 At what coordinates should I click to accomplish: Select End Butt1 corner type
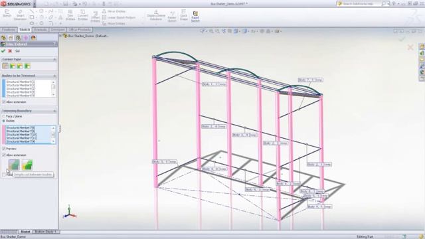20,66
